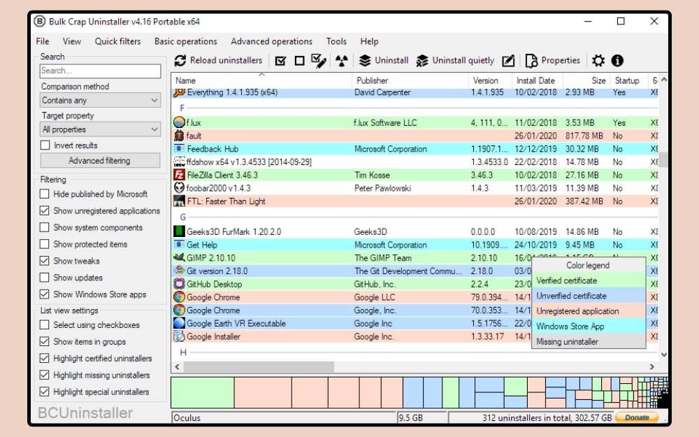Screen dimensions: 699x437
Task: Enable Hide published by Microsoft
Action: point(45,194)
